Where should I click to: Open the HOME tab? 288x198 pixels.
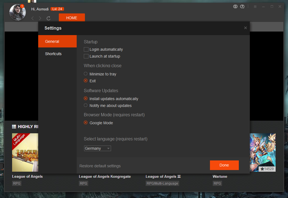72,18
